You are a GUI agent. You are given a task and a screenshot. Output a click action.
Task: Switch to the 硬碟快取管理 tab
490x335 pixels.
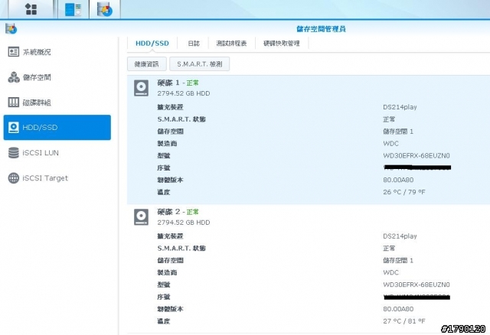tap(282, 44)
